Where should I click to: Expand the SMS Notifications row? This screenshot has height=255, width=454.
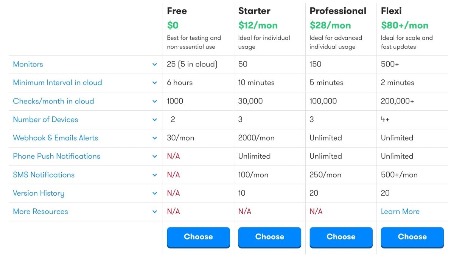pyautogui.click(x=155, y=175)
